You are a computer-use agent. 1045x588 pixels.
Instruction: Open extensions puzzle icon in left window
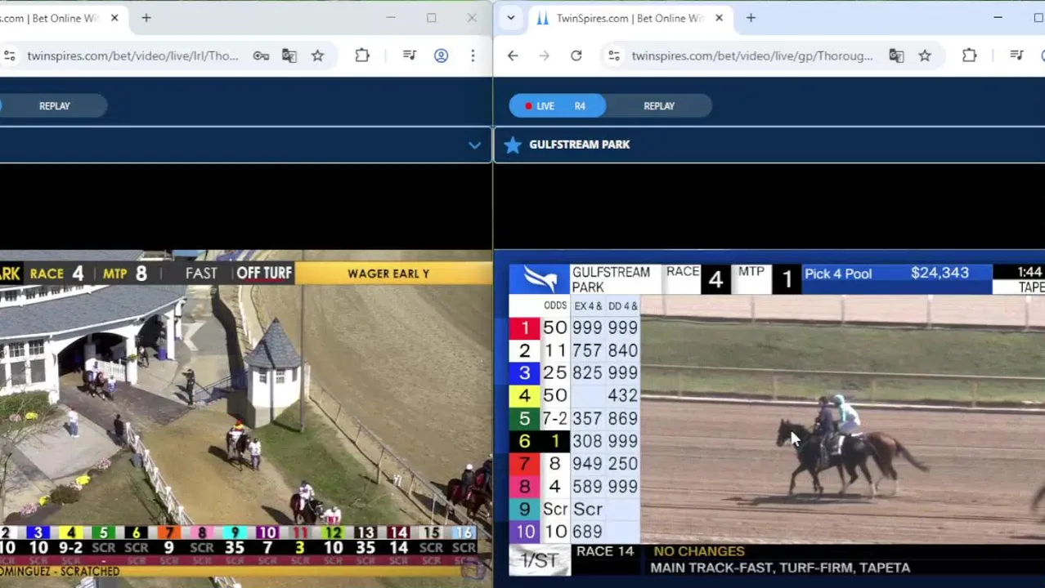click(x=362, y=56)
